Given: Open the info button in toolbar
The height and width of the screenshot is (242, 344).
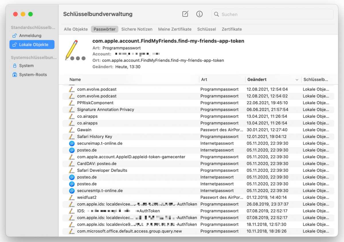Looking at the screenshot, I should coord(199,14).
